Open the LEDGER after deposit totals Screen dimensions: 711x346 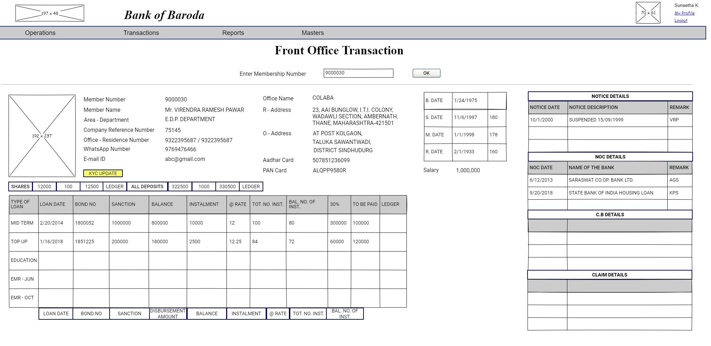click(x=251, y=186)
